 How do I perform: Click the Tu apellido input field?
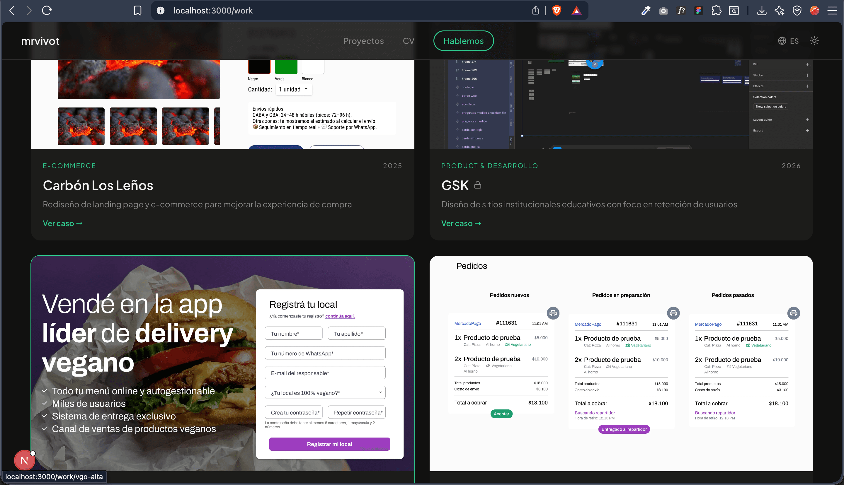pos(357,333)
